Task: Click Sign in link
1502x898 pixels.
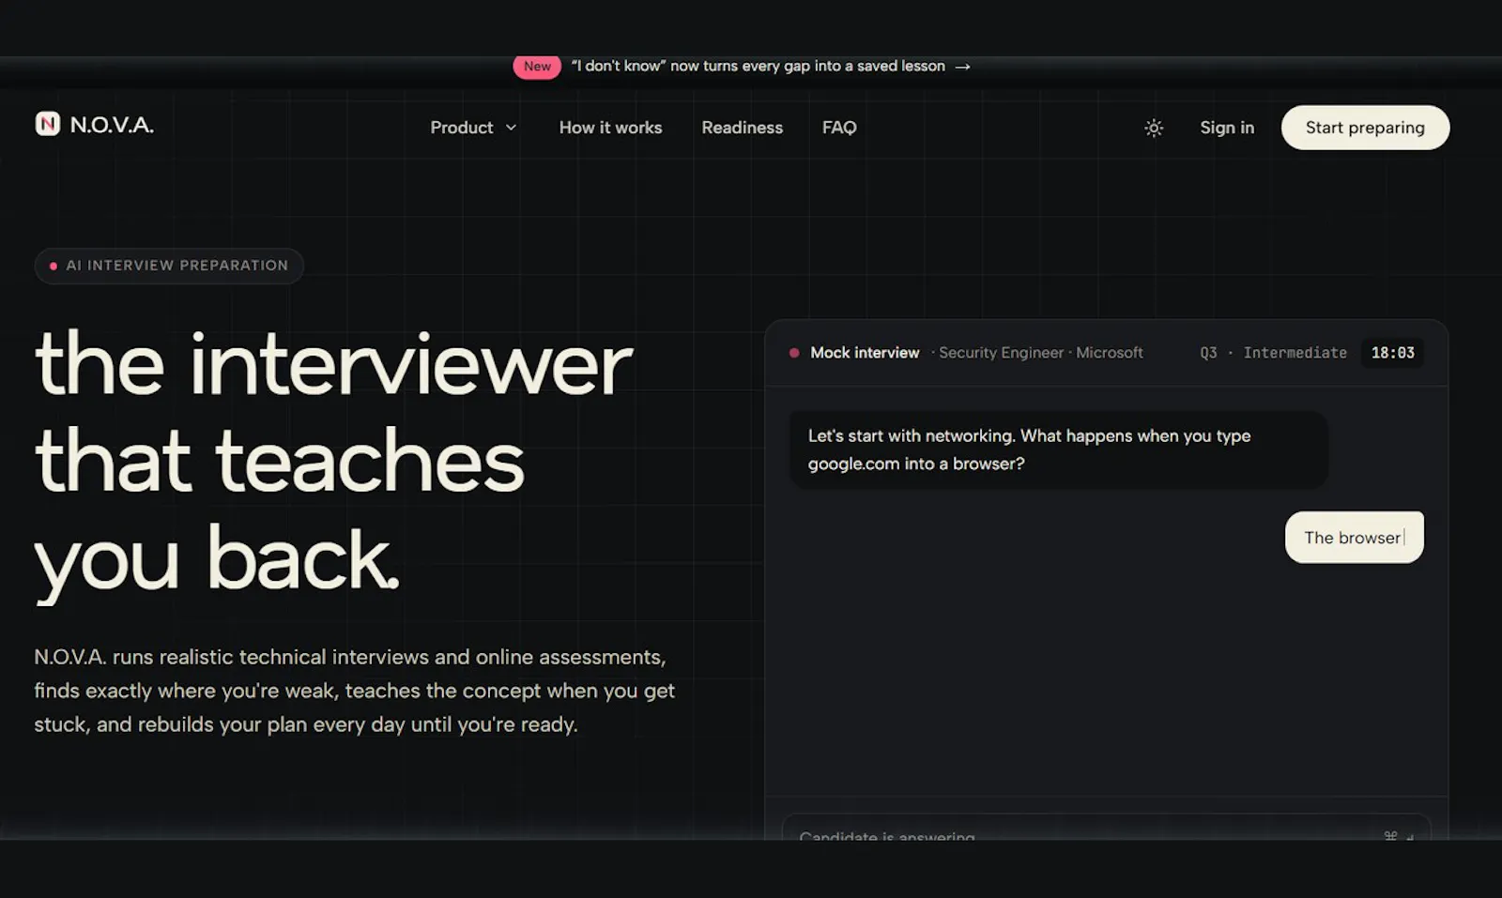Action: (x=1227, y=128)
